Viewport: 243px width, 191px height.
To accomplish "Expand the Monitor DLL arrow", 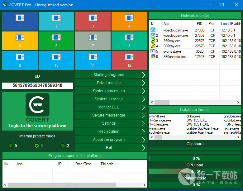I will pyautogui.click(x=143, y=107).
